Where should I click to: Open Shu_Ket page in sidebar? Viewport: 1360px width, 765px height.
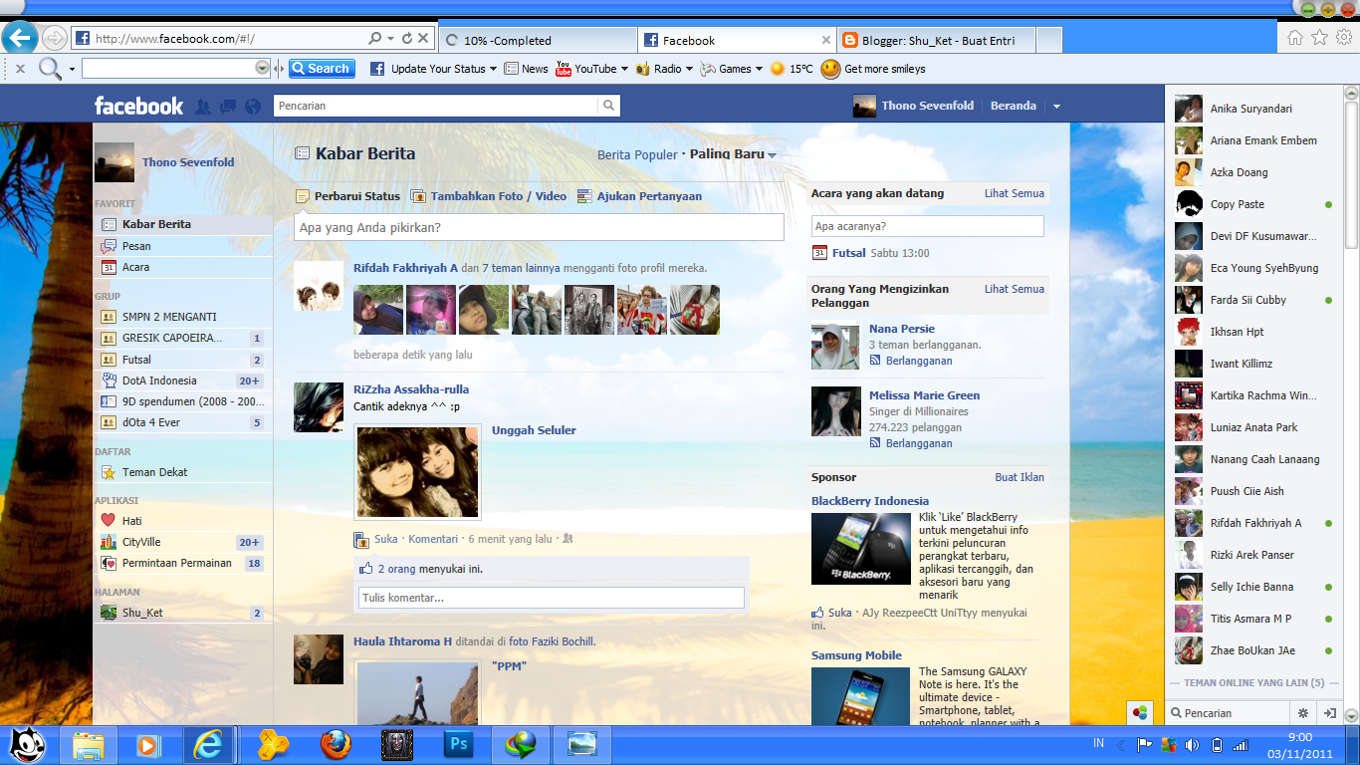tap(183, 613)
